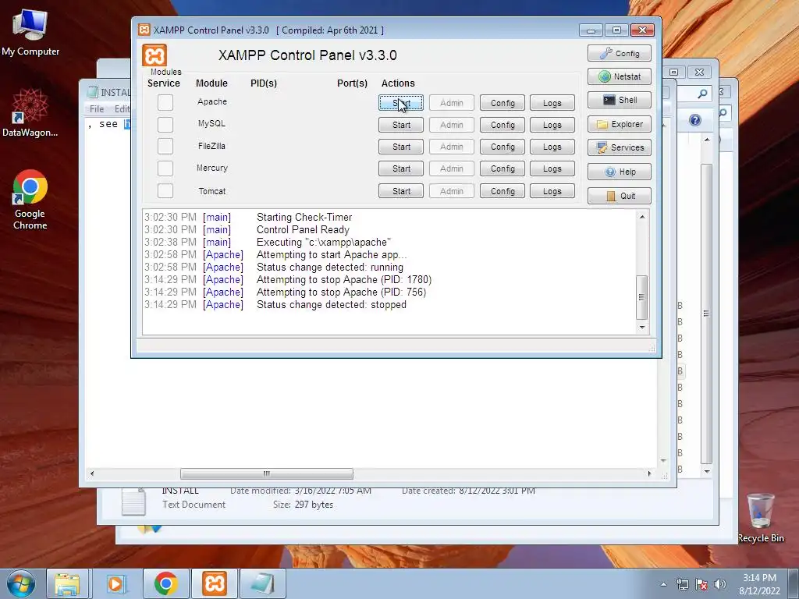
Task: Toggle FileZilla service checkbox
Action: click(x=165, y=146)
